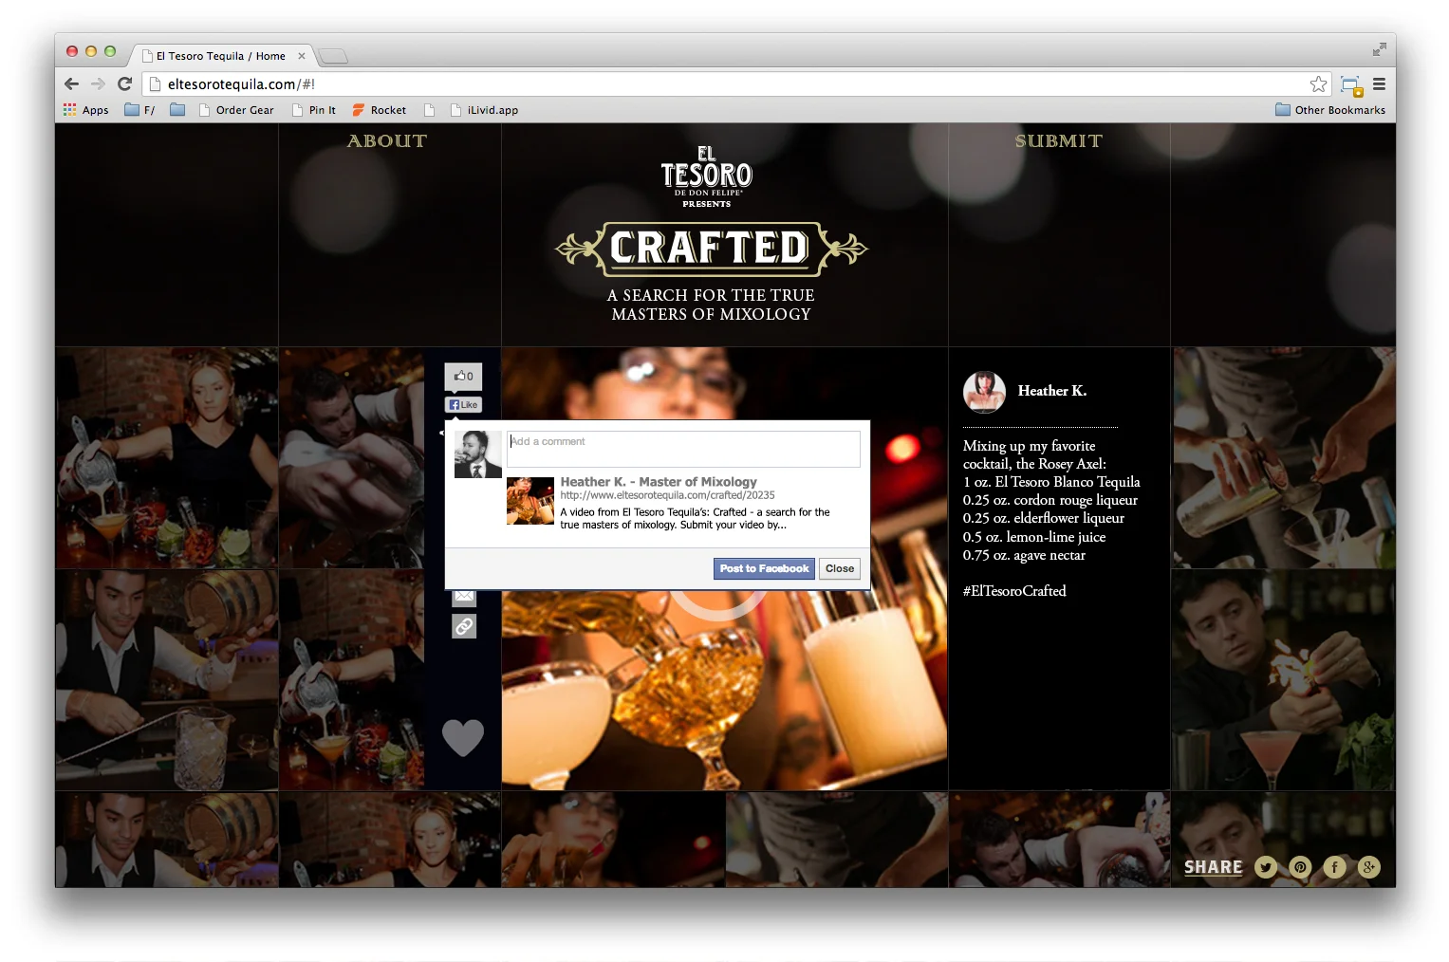Open bartender with barrel video tile
Viewport: 1449px width, 962px height.
point(167,679)
